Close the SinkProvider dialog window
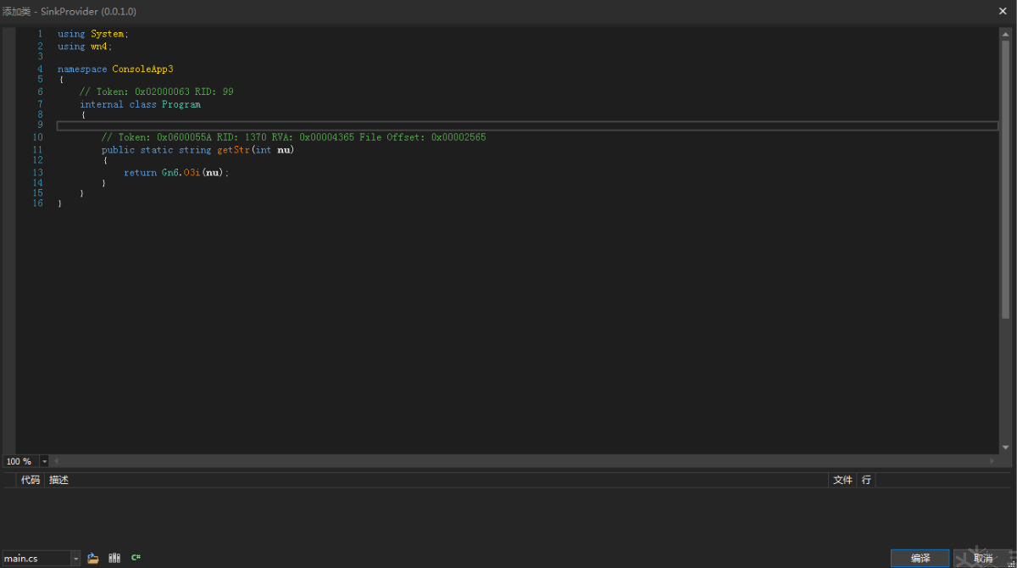The height and width of the screenshot is (568, 1017). tap(1003, 11)
